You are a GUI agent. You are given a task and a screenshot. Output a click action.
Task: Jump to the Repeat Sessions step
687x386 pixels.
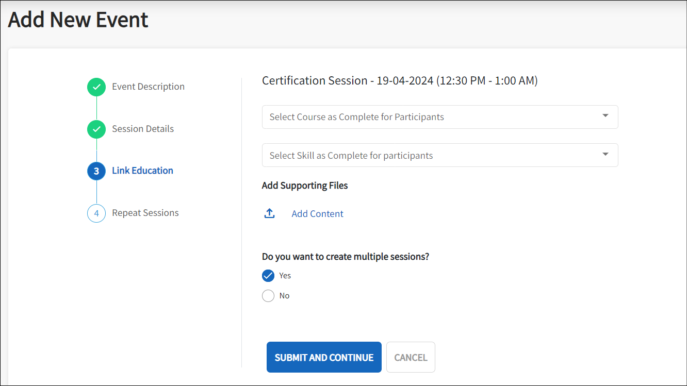coord(145,213)
